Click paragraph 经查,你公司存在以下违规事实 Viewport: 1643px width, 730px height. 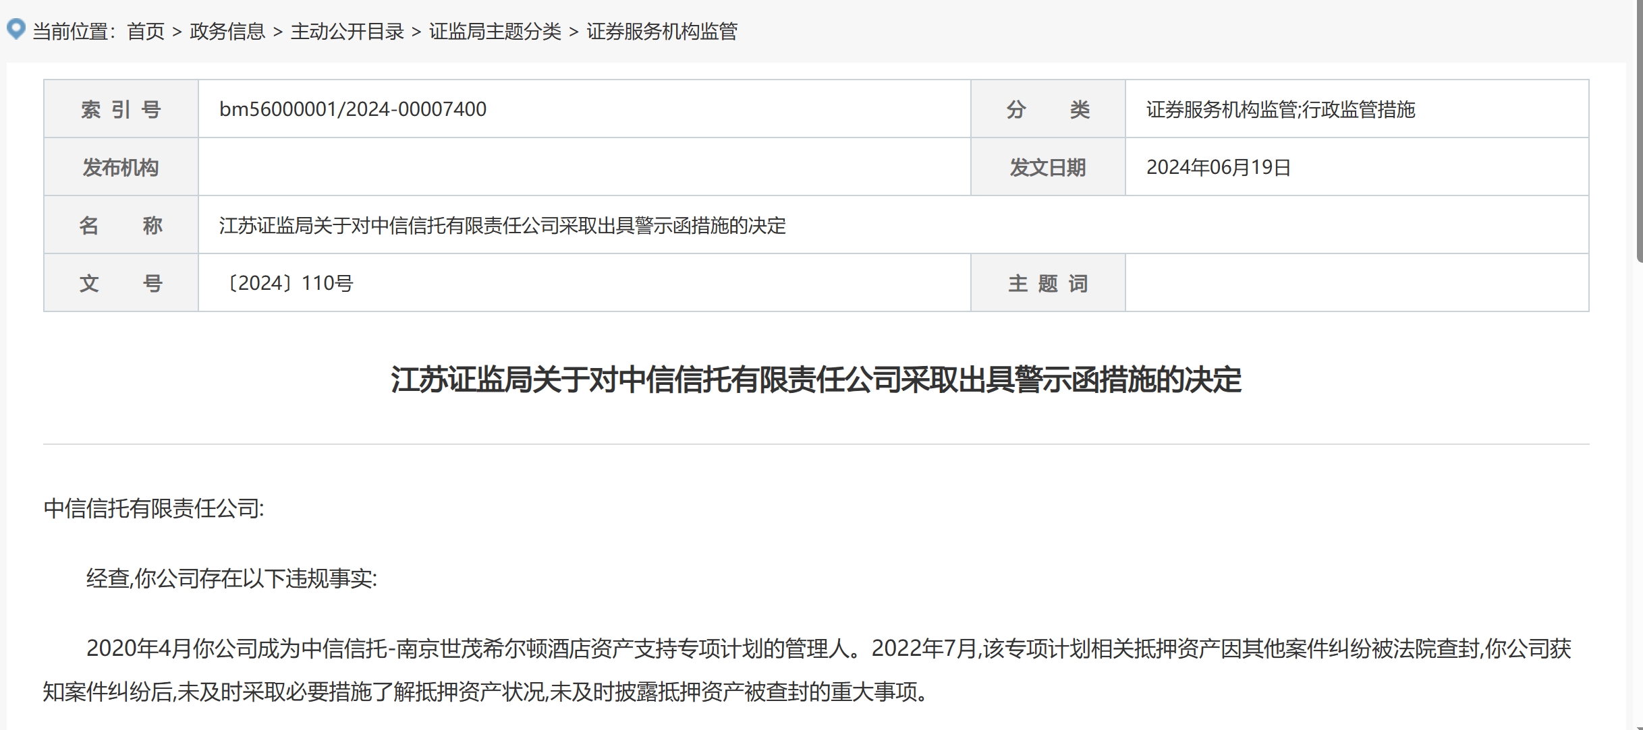[231, 578]
